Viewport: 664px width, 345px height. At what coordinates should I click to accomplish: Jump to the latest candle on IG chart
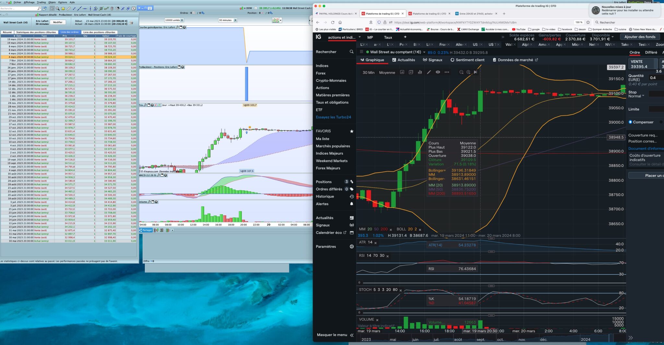coord(475,72)
